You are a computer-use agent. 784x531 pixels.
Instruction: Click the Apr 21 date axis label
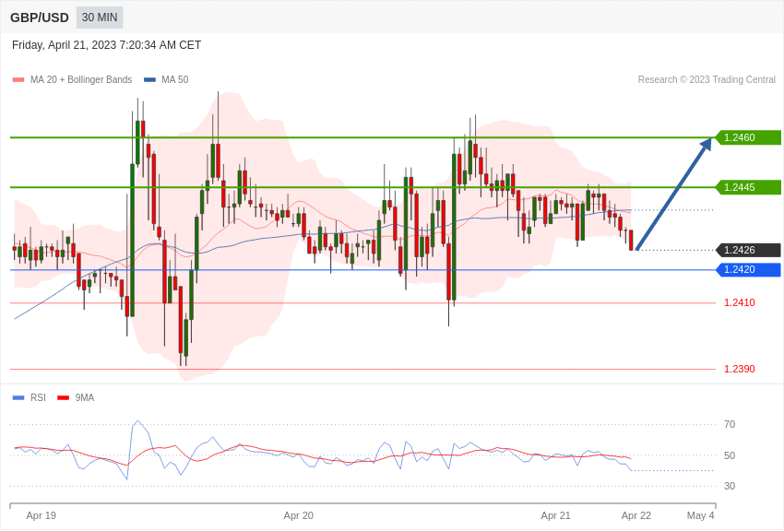(555, 515)
